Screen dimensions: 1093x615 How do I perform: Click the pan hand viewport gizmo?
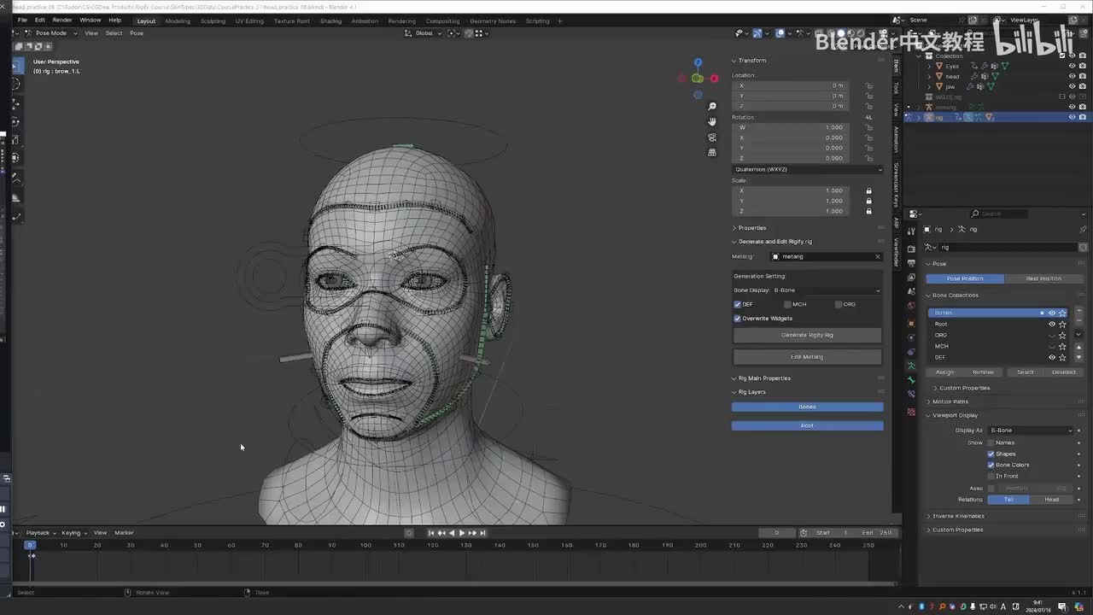[x=712, y=122]
